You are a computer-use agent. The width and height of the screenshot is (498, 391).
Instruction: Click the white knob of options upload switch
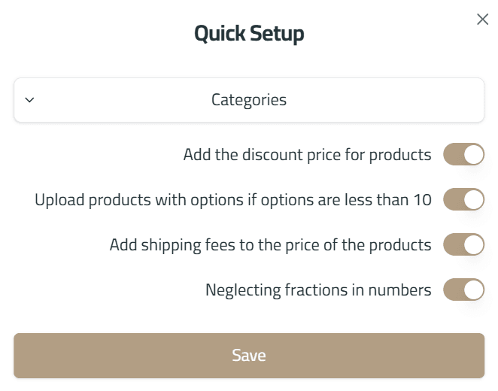[473, 200]
